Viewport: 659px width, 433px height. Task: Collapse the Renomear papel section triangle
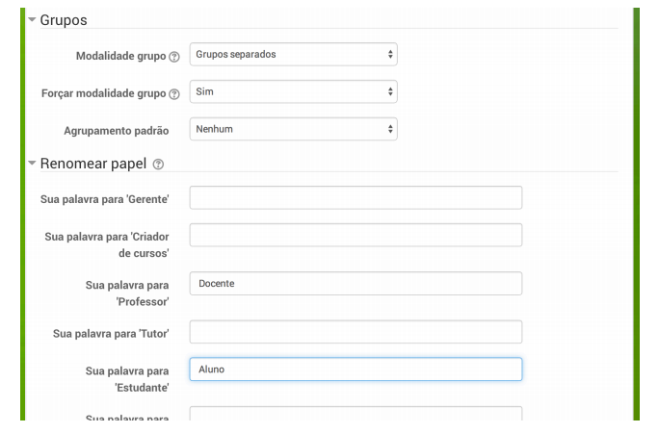[x=32, y=164]
